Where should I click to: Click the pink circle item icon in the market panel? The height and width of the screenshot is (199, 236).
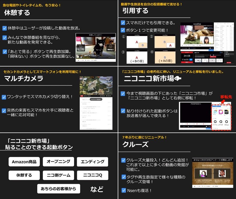(x=221, y=112)
